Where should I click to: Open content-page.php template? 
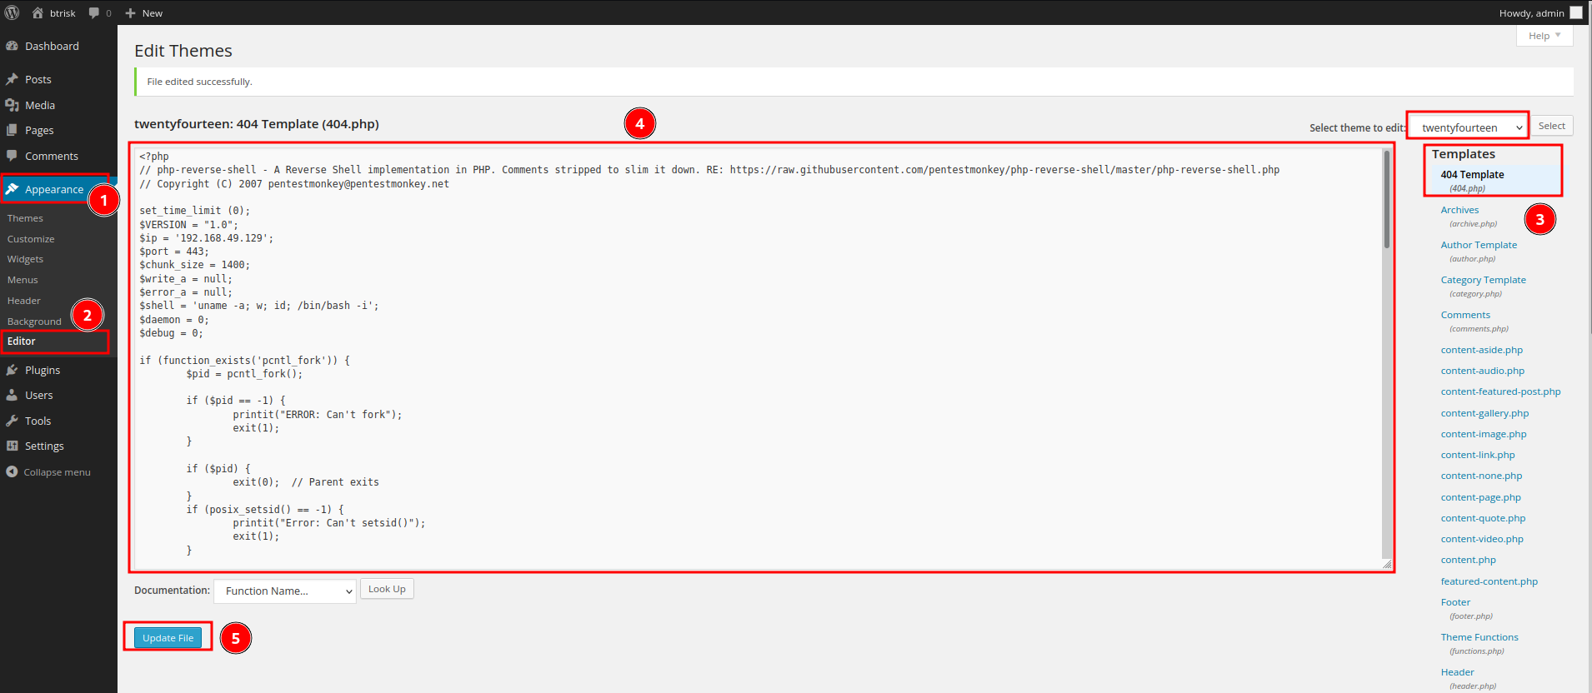(1480, 497)
